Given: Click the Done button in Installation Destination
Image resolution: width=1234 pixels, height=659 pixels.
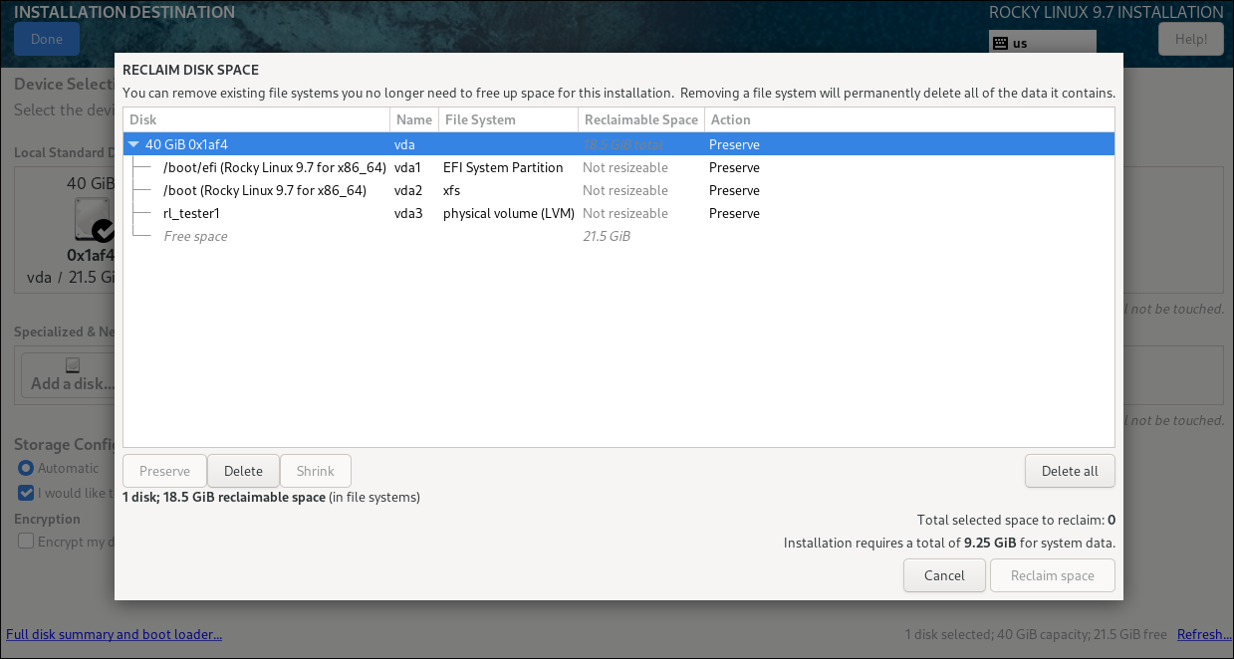Looking at the screenshot, I should (x=47, y=39).
